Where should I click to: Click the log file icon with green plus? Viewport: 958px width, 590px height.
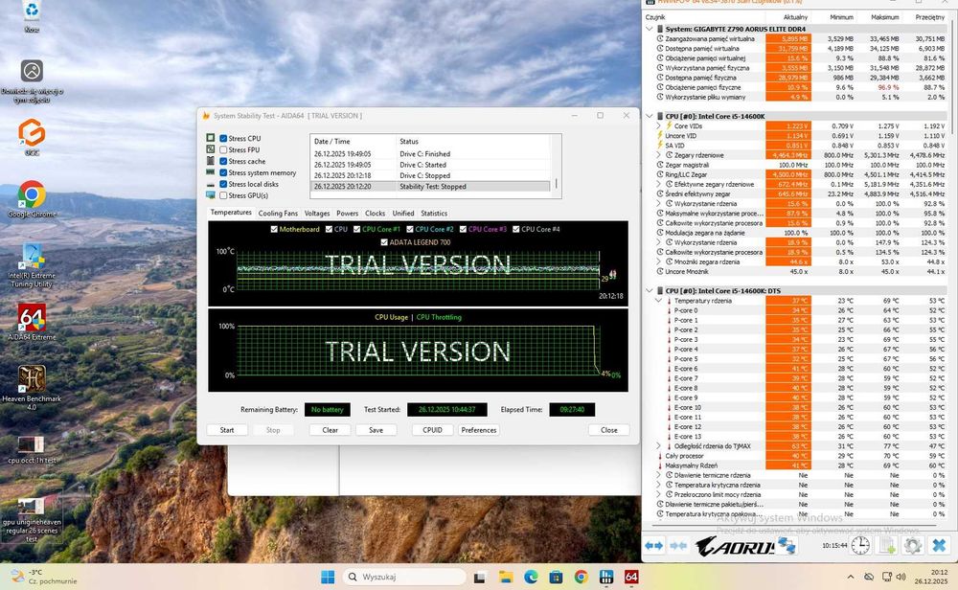pos(886,545)
